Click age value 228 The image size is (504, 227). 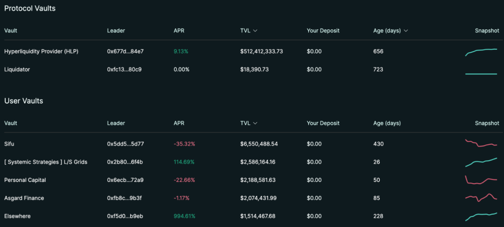[x=379, y=216]
